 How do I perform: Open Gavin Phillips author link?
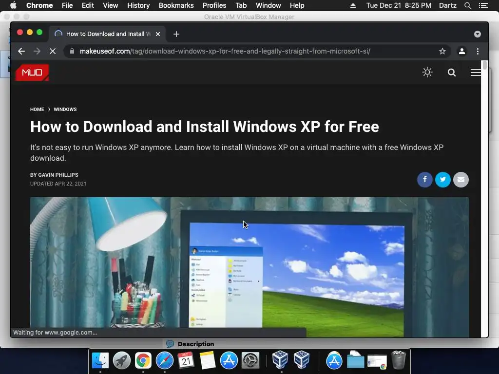coord(58,175)
